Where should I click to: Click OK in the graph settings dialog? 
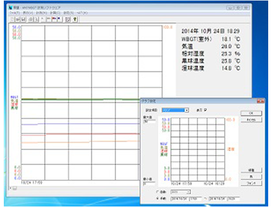(x=251, y=113)
